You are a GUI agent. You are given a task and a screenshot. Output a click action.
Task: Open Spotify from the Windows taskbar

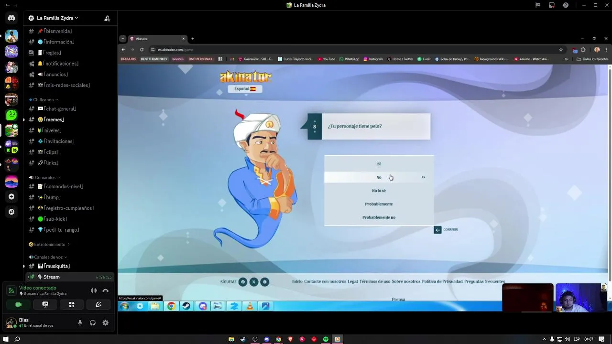click(x=326, y=339)
